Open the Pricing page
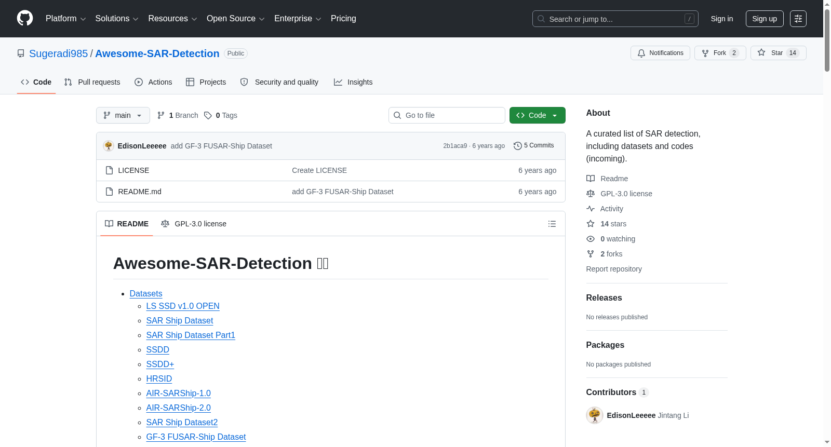This screenshot has height=447, width=831. 343,19
